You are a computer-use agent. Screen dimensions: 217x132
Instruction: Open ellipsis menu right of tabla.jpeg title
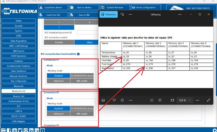point(180,14)
